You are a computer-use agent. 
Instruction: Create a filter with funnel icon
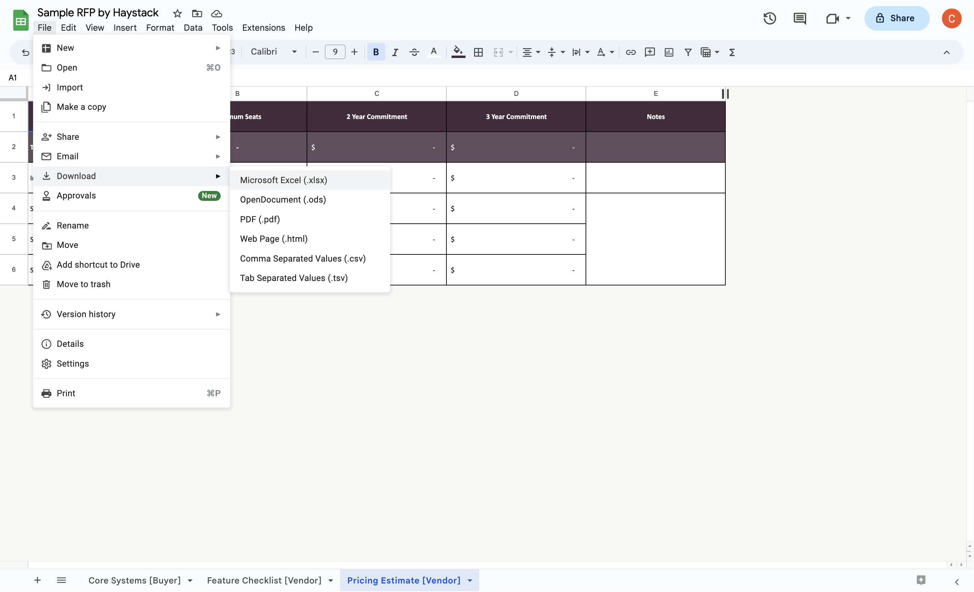point(688,52)
